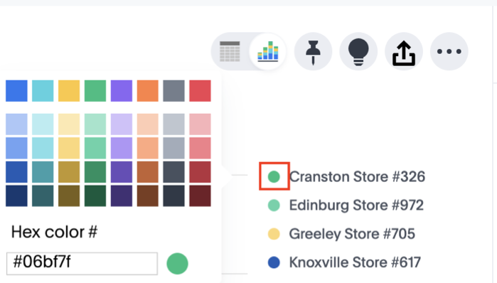Click Greeley Store #705 legend color dot

274,234
